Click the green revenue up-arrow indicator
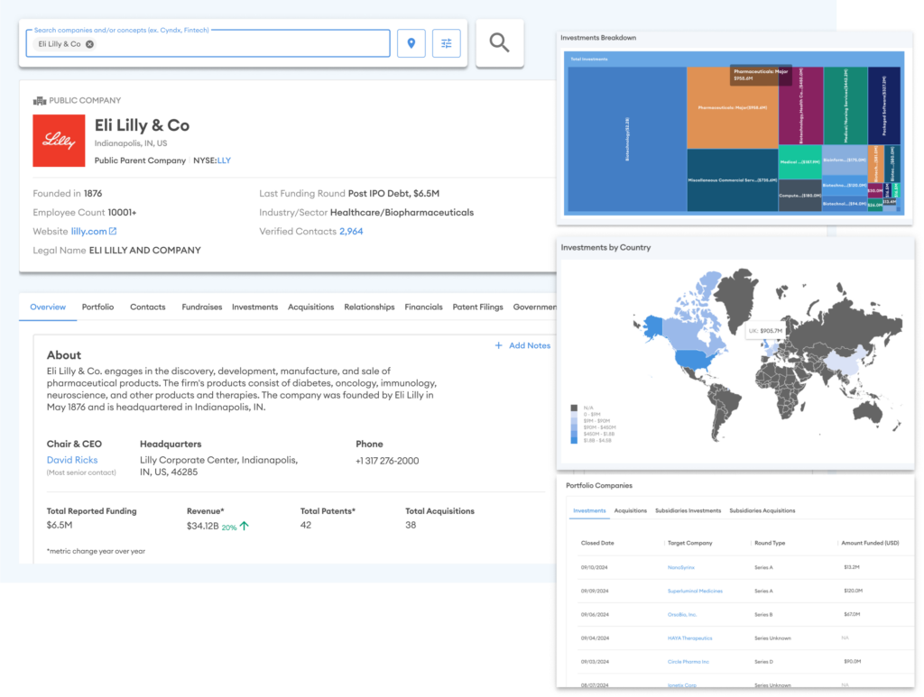 click(x=245, y=526)
